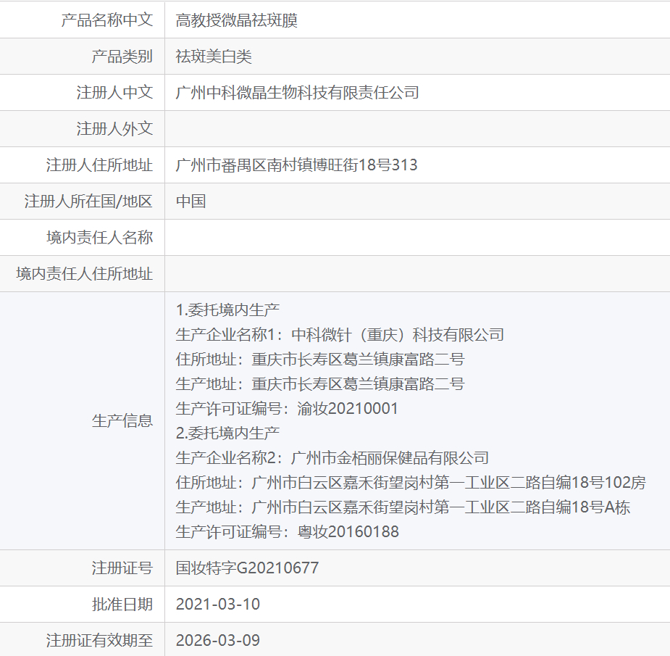Select the 产品类别 label
The image size is (670, 656).
122,57
